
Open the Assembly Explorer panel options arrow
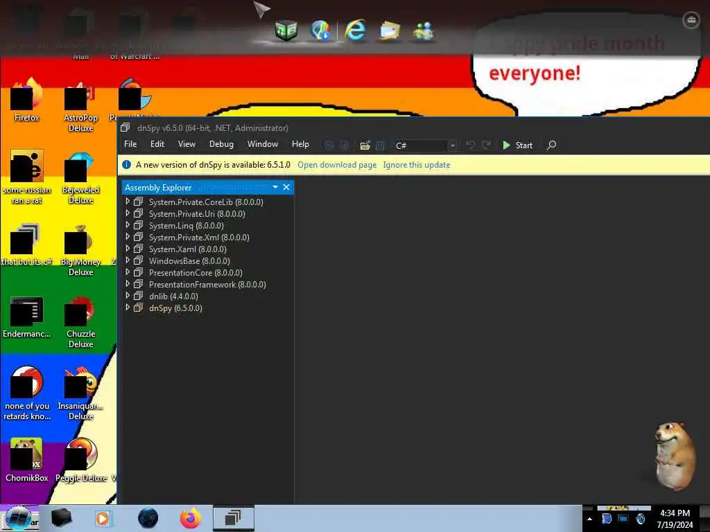pyautogui.click(x=275, y=187)
